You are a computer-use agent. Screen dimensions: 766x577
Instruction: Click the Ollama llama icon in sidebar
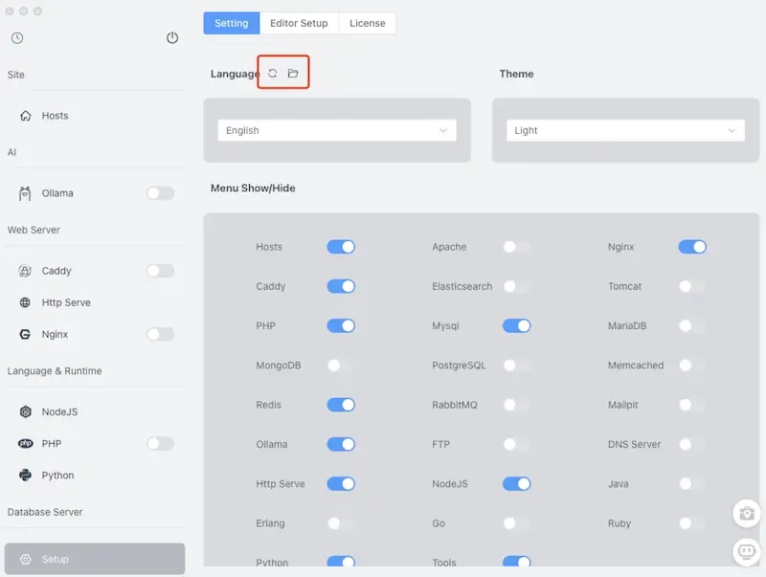(25, 193)
